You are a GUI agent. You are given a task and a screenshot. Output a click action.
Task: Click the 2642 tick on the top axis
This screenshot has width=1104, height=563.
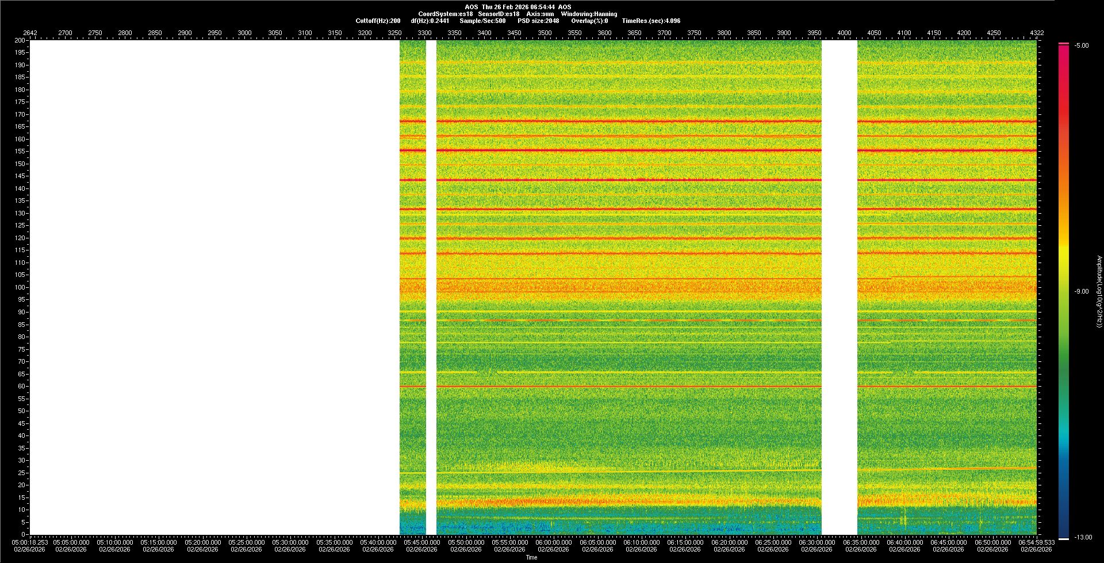[x=30, y=33]
